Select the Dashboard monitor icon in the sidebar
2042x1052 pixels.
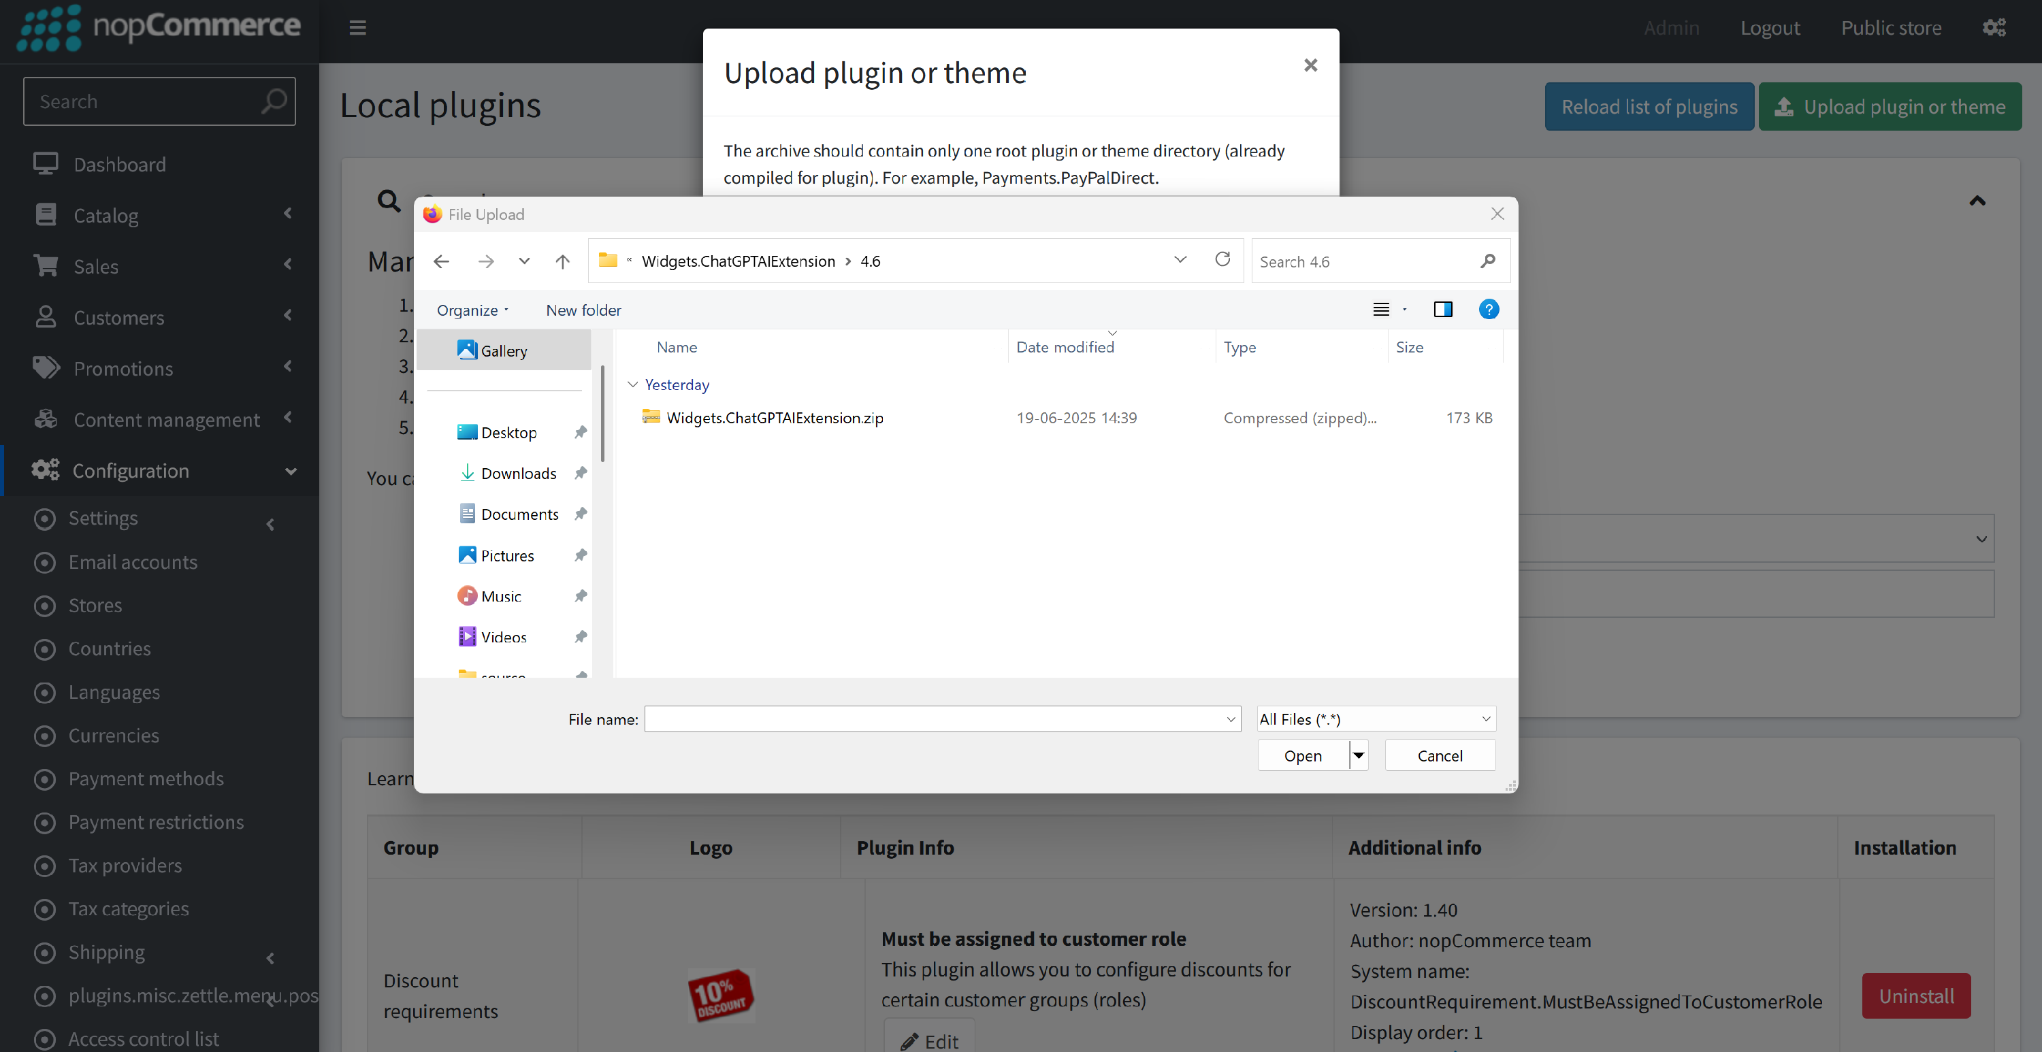[x=45, y=164]
